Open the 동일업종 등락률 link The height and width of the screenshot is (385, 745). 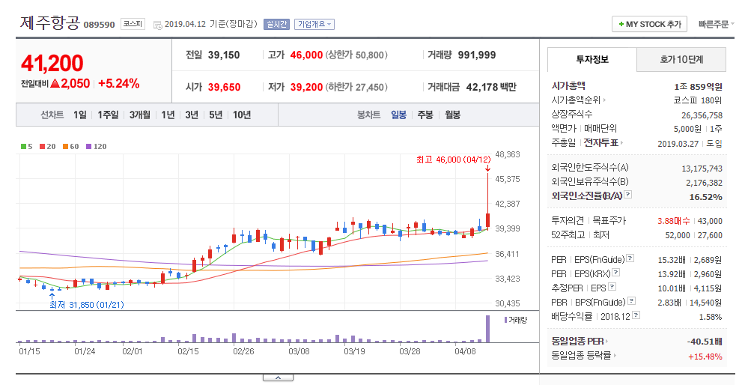584,356
